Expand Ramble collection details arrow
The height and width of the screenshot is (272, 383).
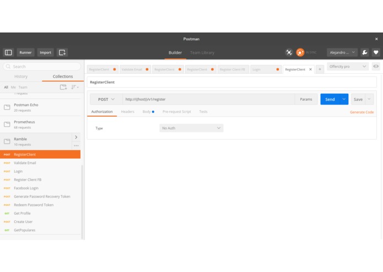pos(76,137)
